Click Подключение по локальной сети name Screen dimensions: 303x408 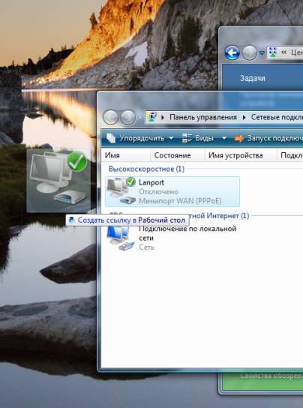click(x=187, y=233)
